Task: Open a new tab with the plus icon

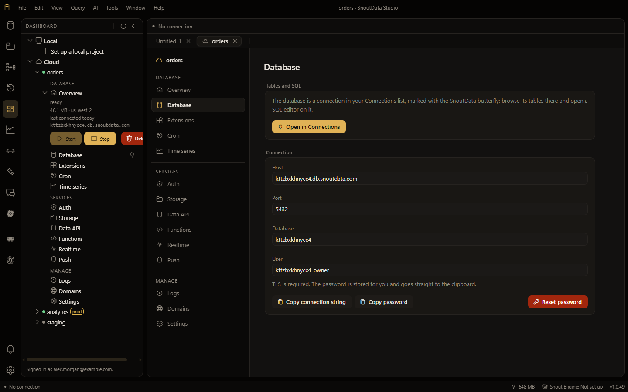Action: pyautogui.click(x=249, y=41)
